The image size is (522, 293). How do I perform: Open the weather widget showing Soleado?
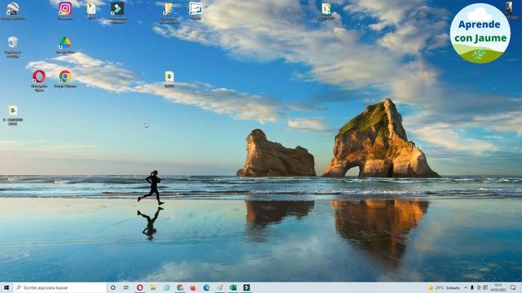[x=444, y=287]
